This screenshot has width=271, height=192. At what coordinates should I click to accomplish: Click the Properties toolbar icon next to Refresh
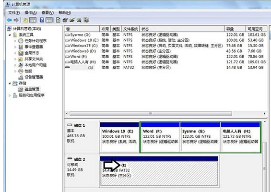pos(65,20)
